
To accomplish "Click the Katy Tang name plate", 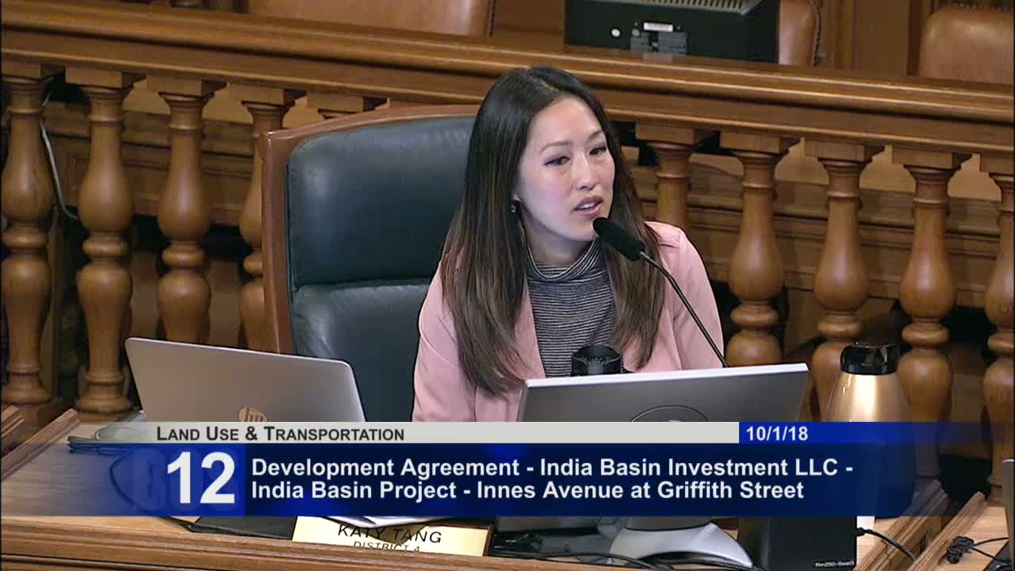I will 393,535.
